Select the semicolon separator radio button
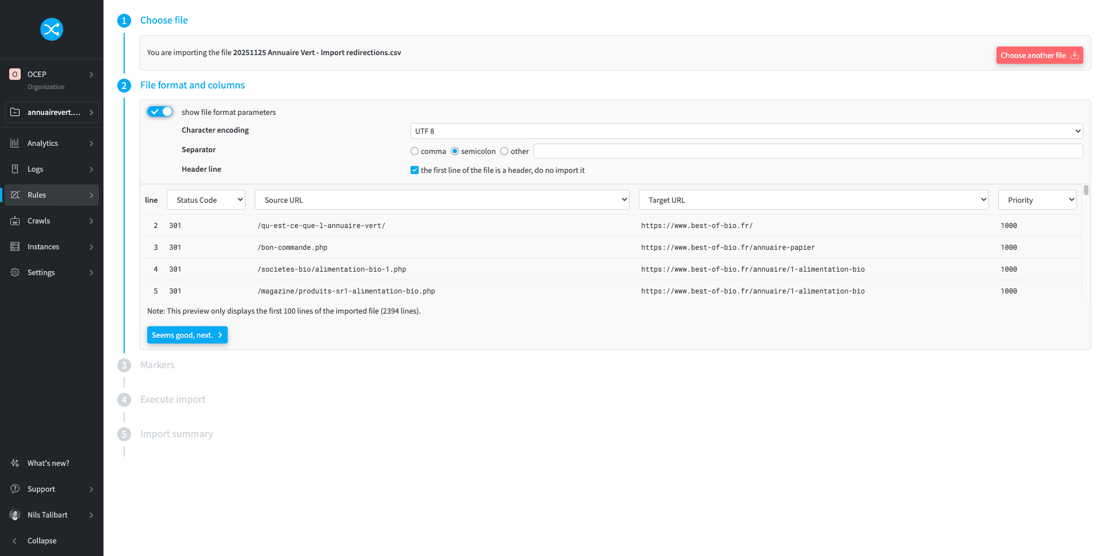 (455, 151)
